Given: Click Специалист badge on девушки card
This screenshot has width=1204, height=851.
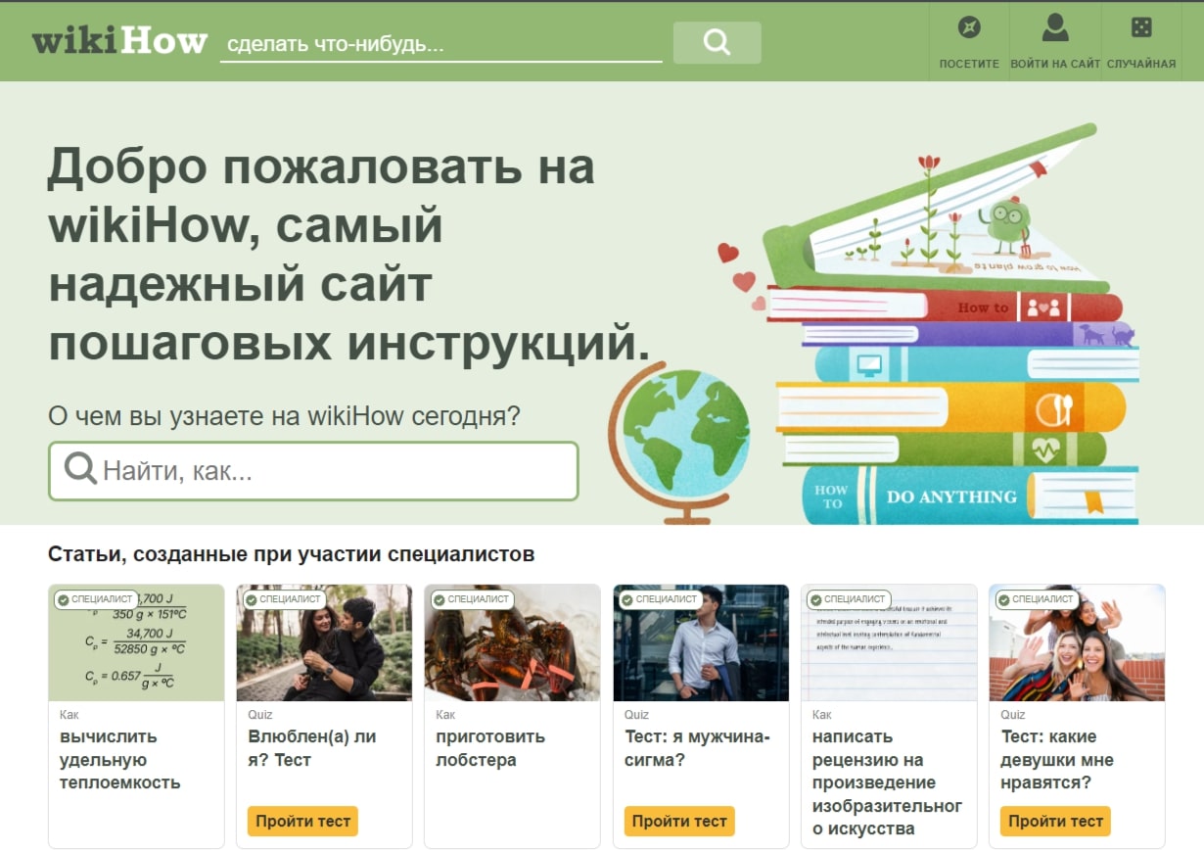Looking at the screenshot, I should tap(1036, 599).
